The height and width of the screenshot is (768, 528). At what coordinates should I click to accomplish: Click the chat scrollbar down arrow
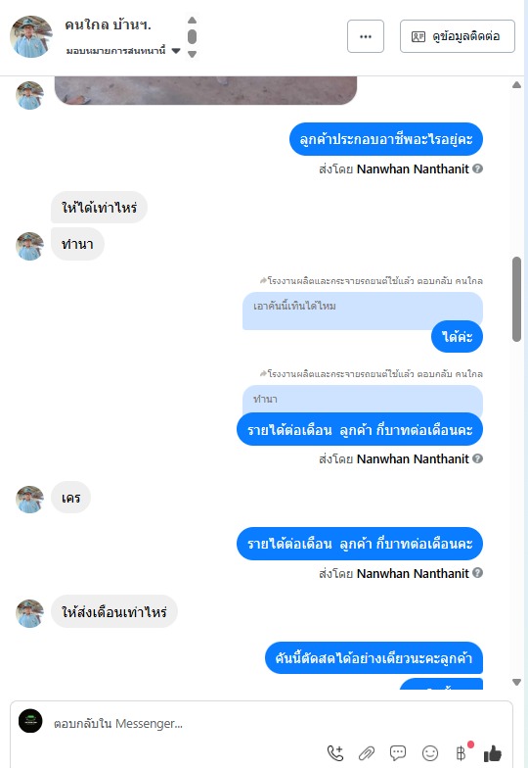click(x=516, y=682)
